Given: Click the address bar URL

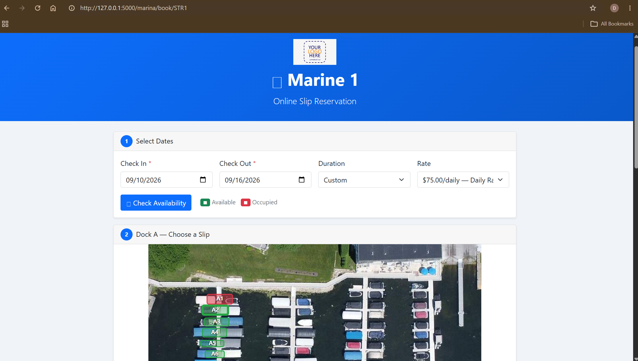Looking at the screenshot, I should (133, 8).
